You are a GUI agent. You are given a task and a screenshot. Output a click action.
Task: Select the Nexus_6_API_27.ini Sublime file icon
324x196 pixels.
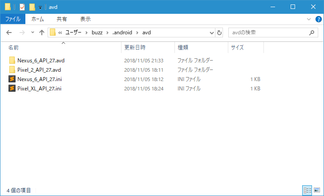point(12,79)
